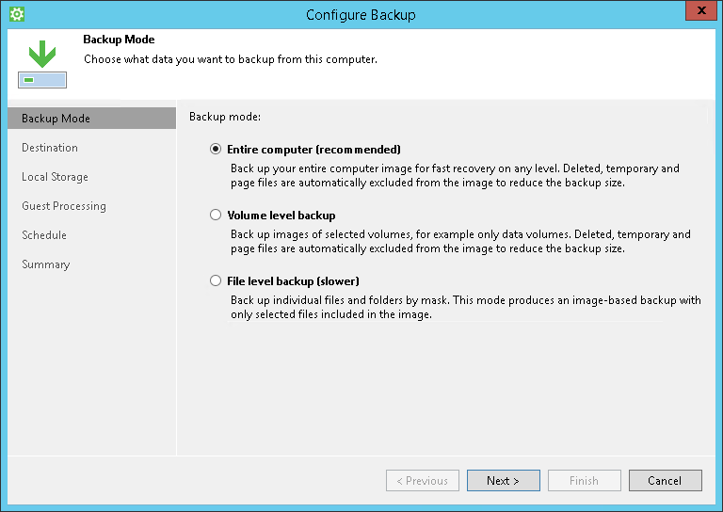723x512 pixels.
Task: Click the Backup Mode header title
Action: [x=119, y=40]
